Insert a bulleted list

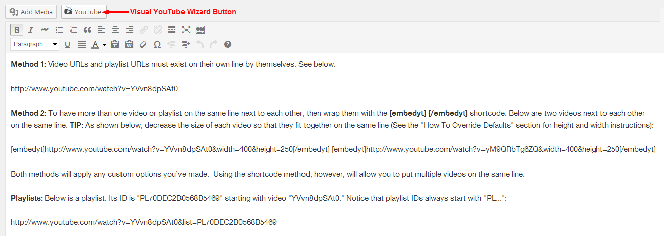coord(59,30)
